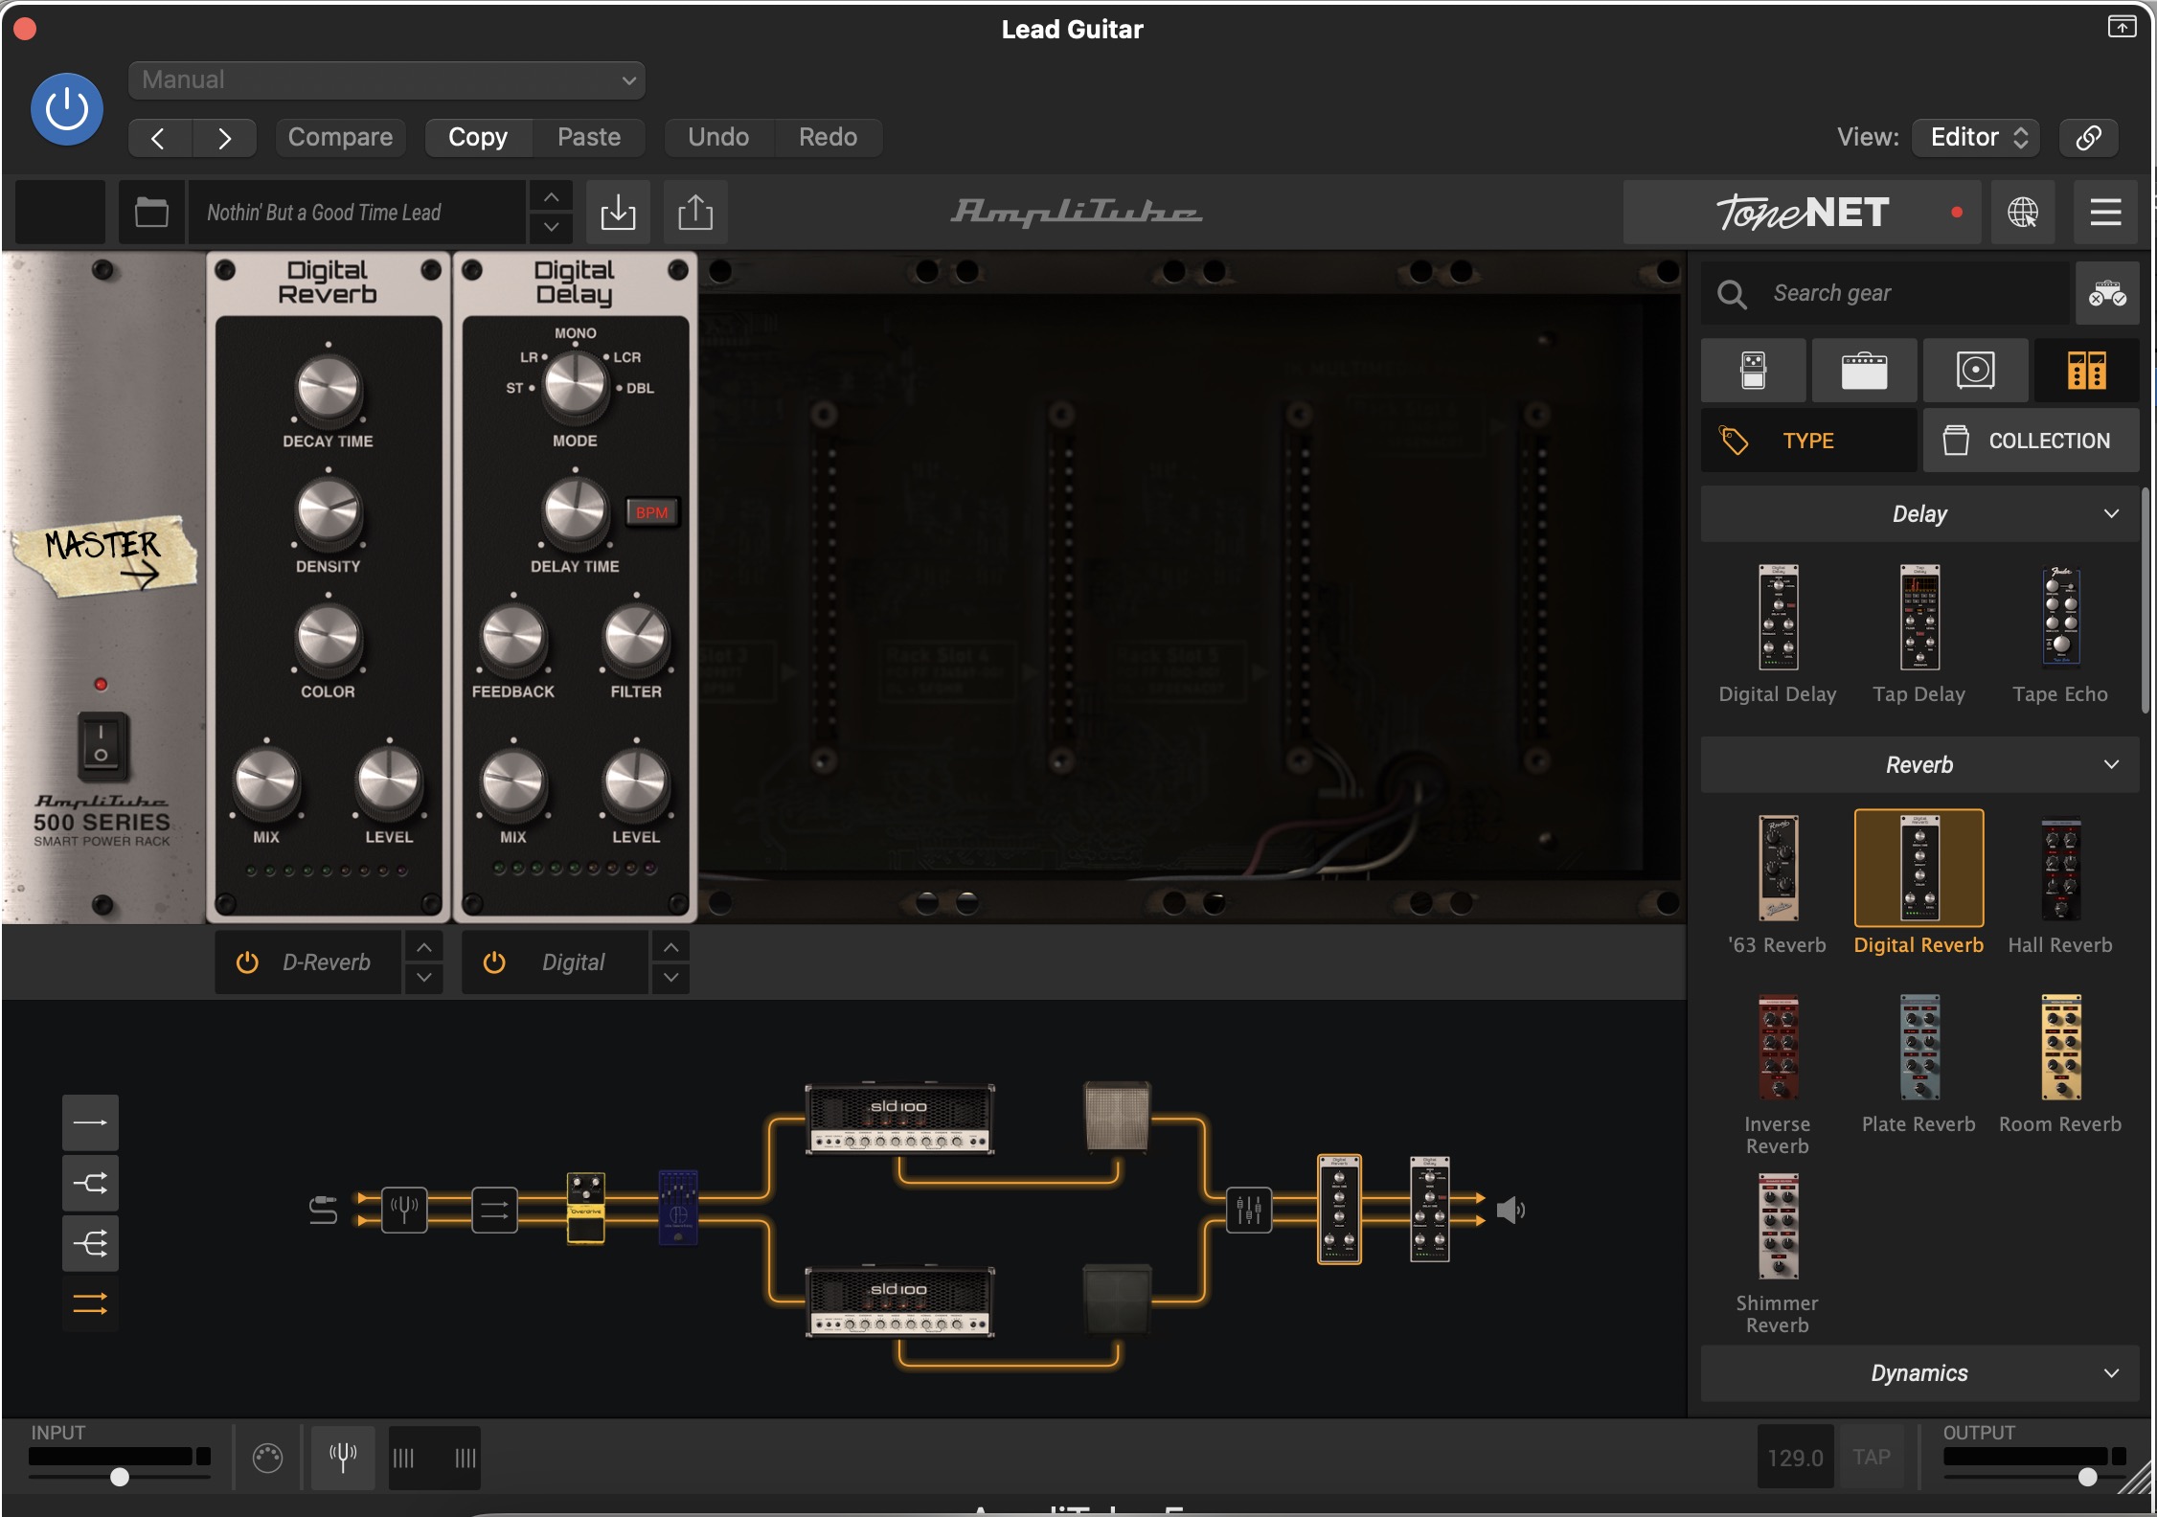Open the tuner icon in bottom bar
2157x1517 pixels.
point(343,1458)
